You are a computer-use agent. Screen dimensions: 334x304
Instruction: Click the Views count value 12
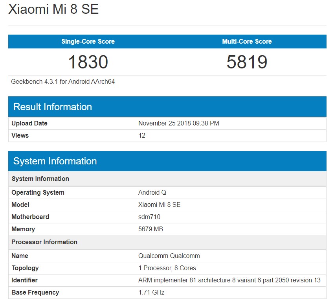click(142, 135)
